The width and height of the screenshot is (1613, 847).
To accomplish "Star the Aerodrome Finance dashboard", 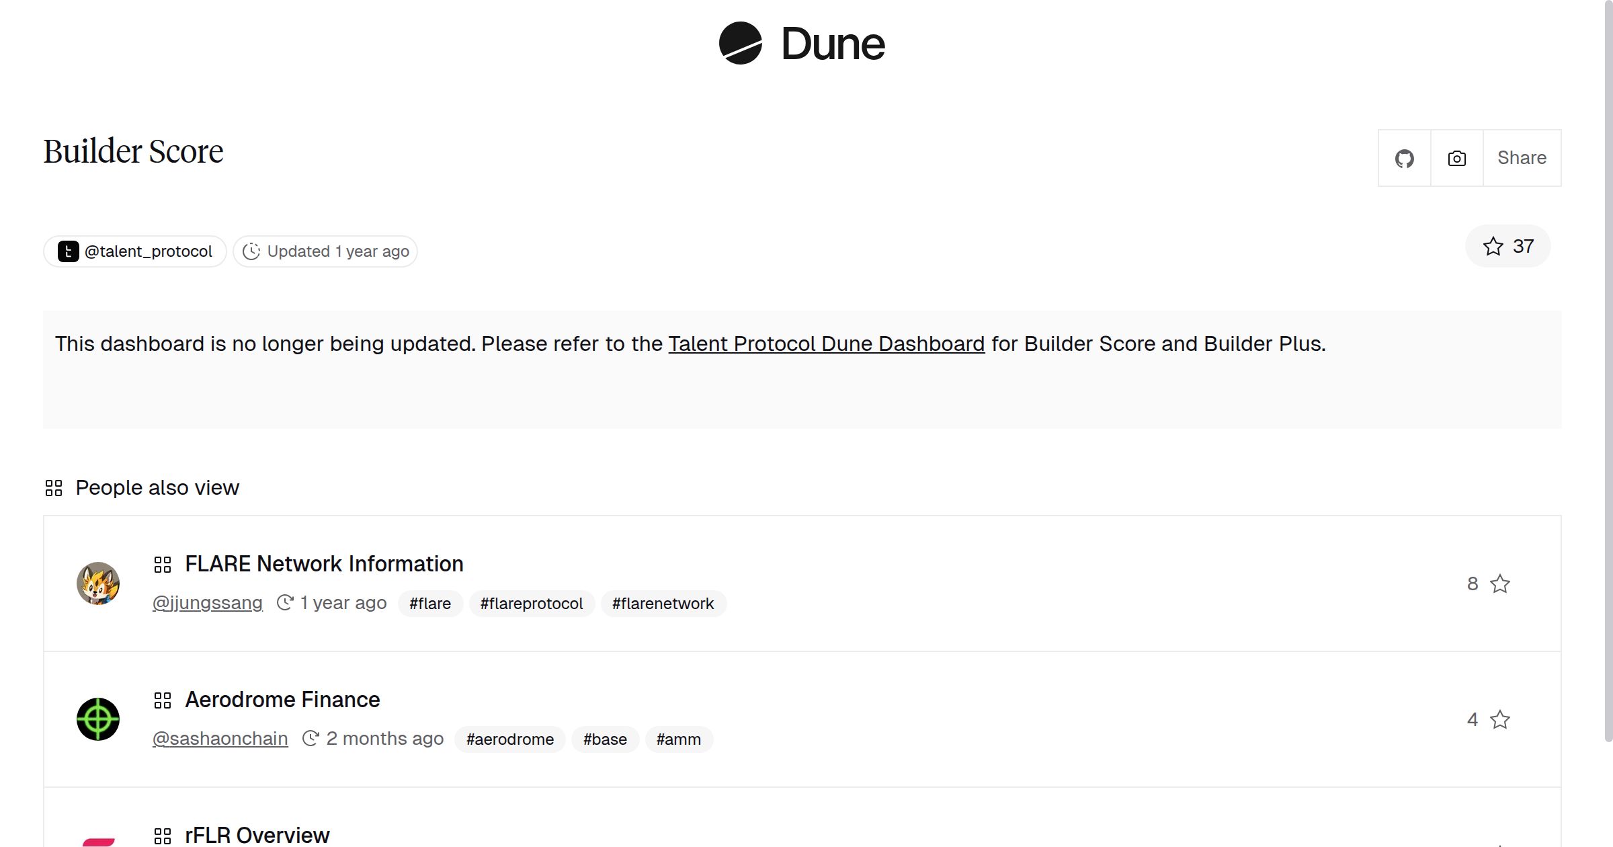I will (1499, 719).
